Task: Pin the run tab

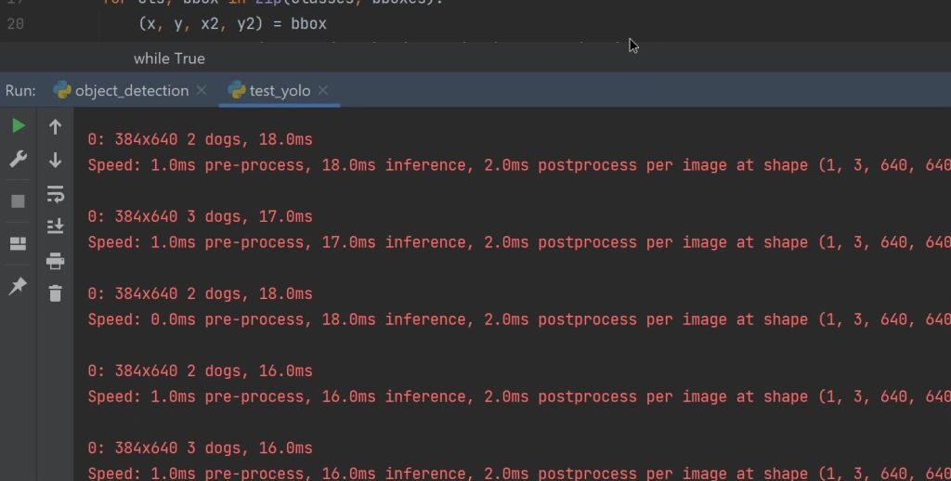Action: [19, 285]
